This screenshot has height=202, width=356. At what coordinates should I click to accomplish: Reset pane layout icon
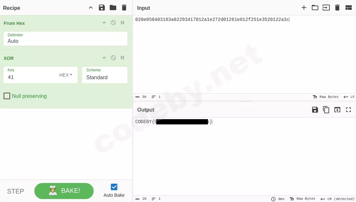348,8
